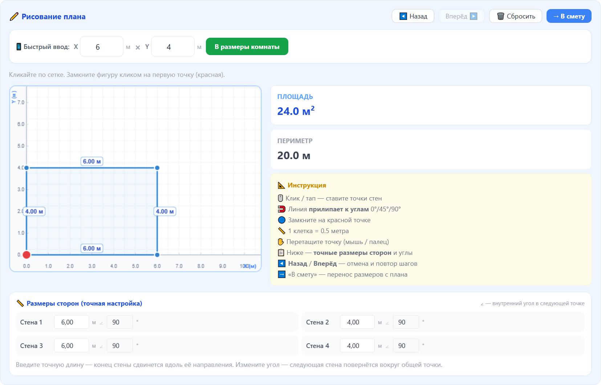Click the right wall 4.00 м label
This screenshot has height=385, width=601.
165,211
